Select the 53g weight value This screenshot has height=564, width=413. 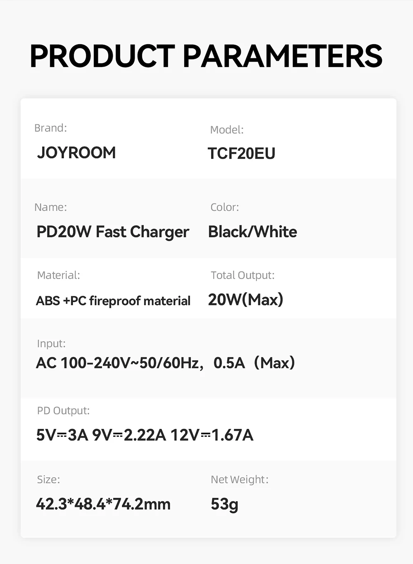tap(225, 504)
